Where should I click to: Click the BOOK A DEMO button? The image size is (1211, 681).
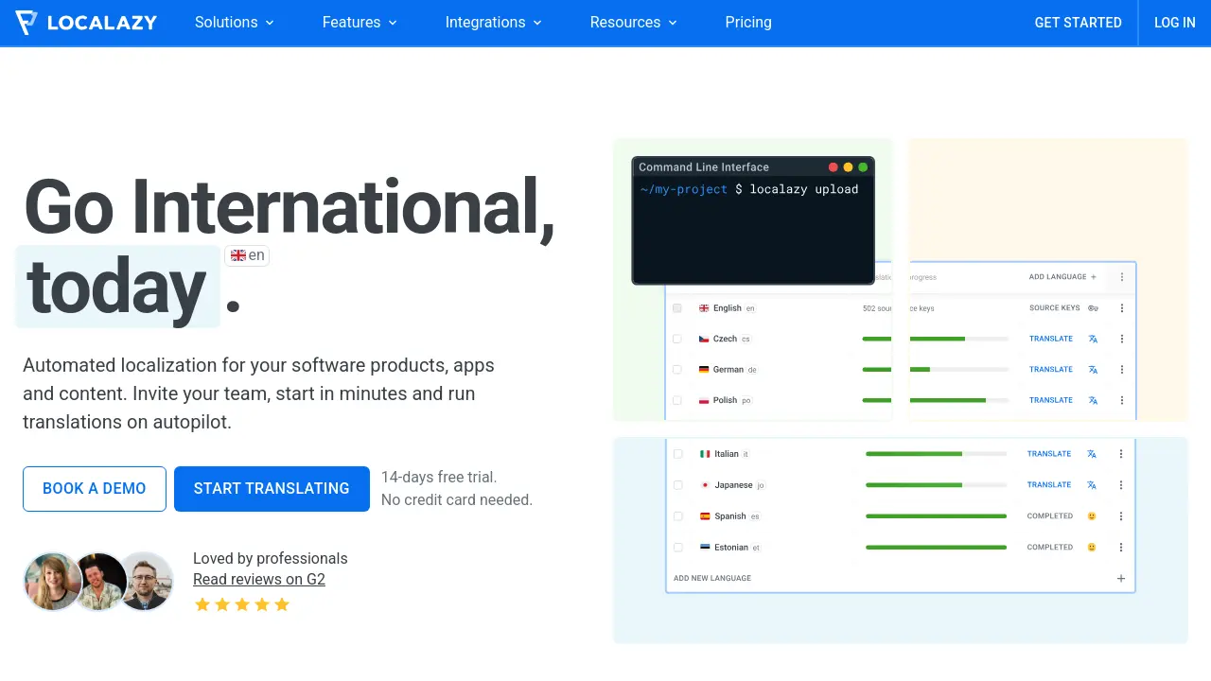point(95,489)
